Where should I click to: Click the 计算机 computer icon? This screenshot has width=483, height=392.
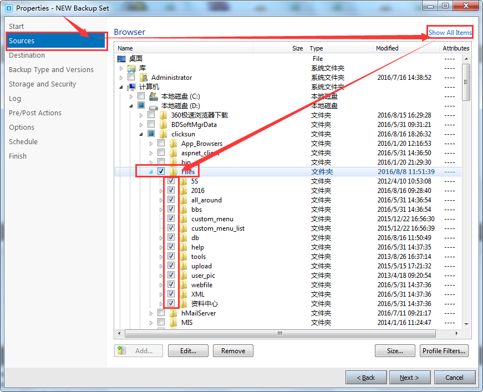pyautogui.click(x=131, y=87)
